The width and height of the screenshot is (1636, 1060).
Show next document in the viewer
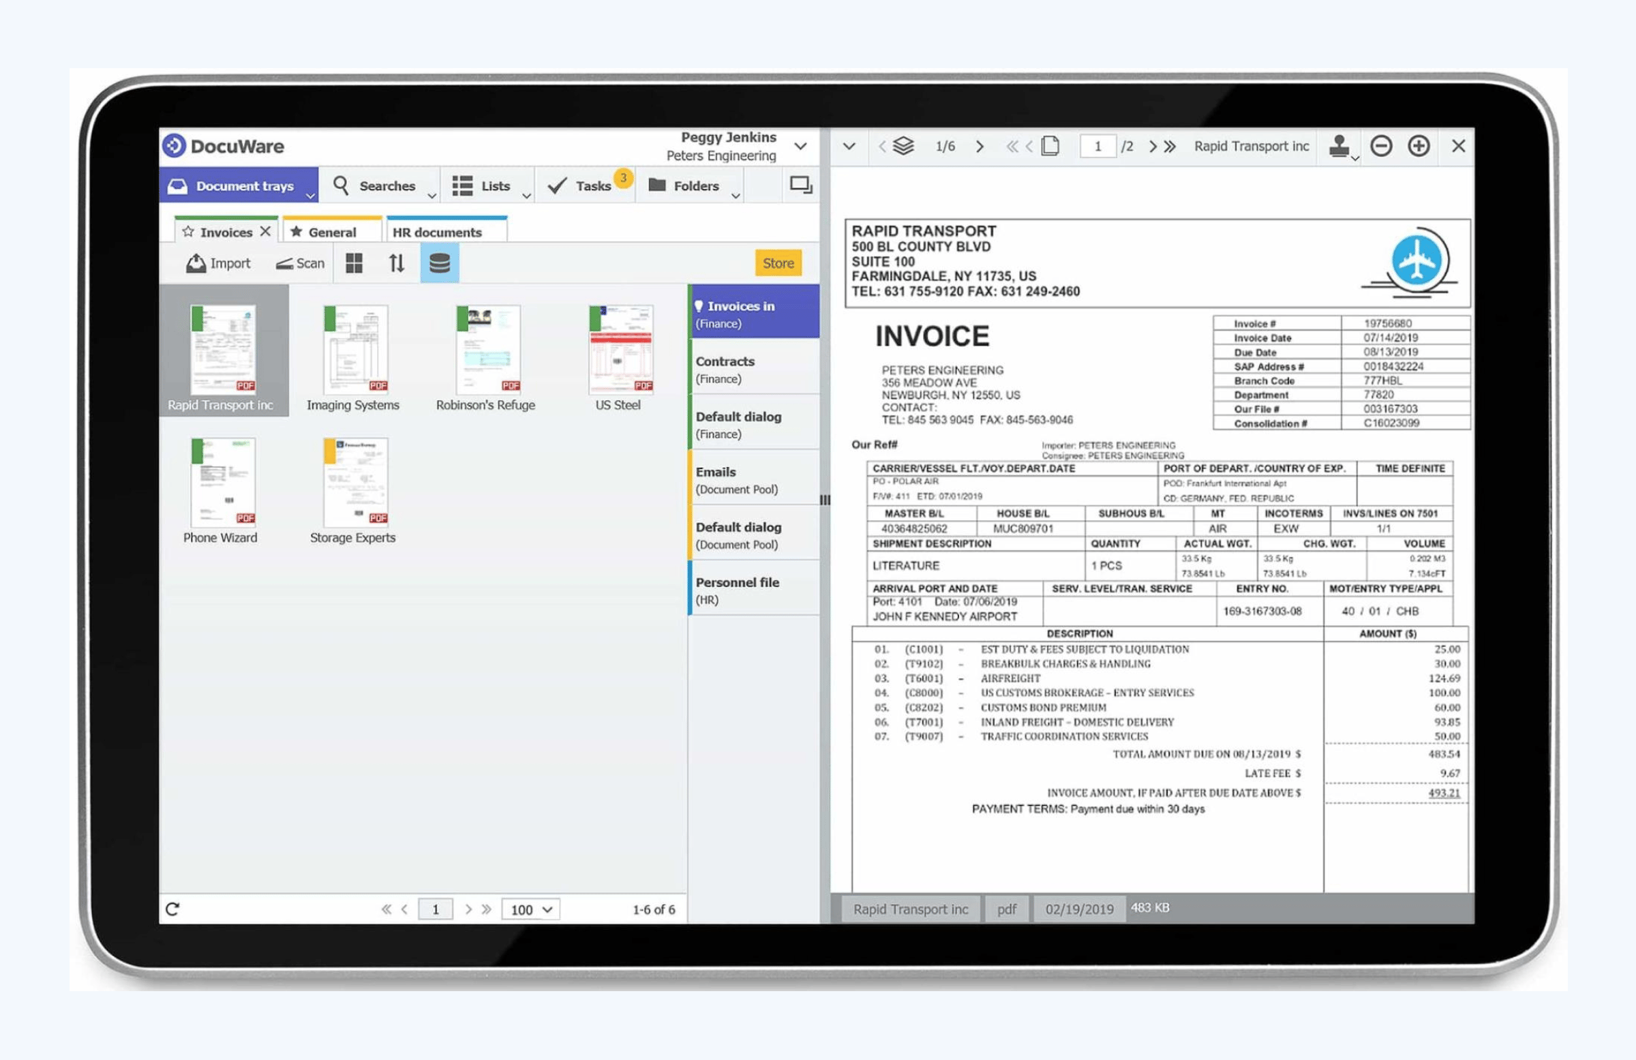click(x=980, y=147)
